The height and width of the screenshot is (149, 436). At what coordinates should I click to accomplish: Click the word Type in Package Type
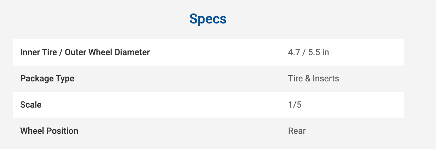66,79
